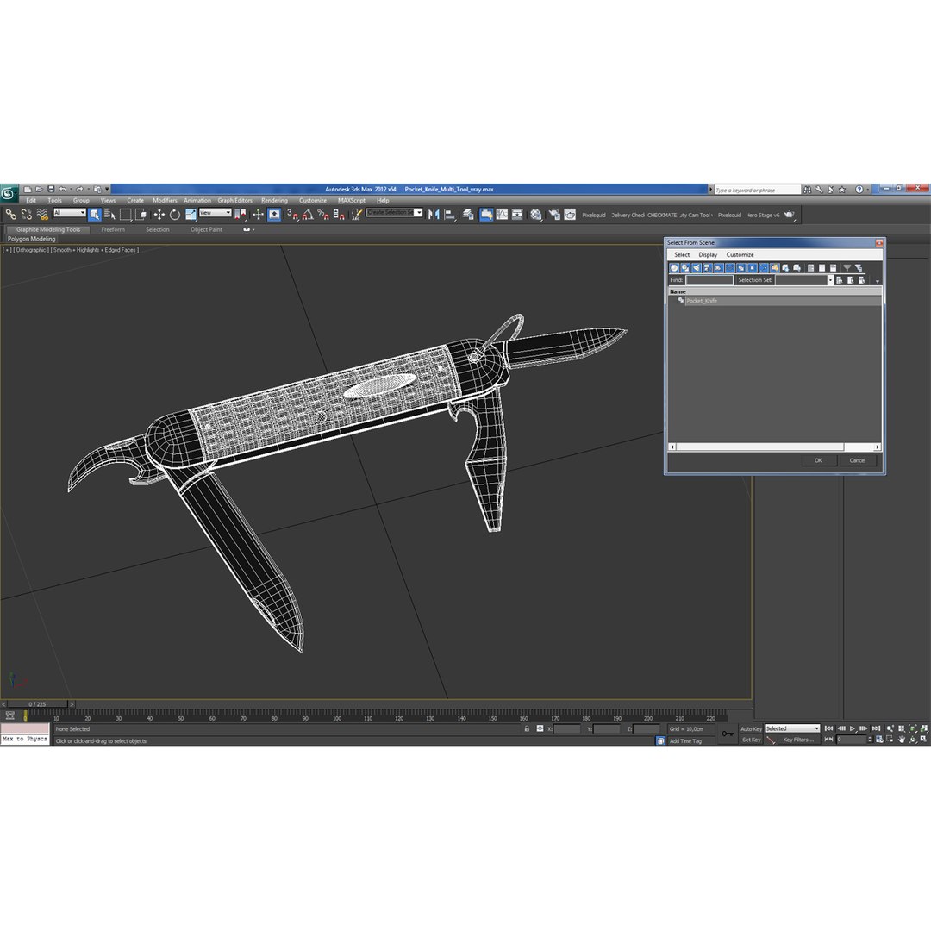
Task: Click the Mirror tool
Action: [434, 215]
